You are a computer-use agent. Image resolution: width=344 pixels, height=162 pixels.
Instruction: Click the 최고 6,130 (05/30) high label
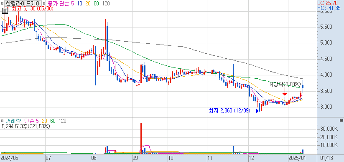[32, 9]
